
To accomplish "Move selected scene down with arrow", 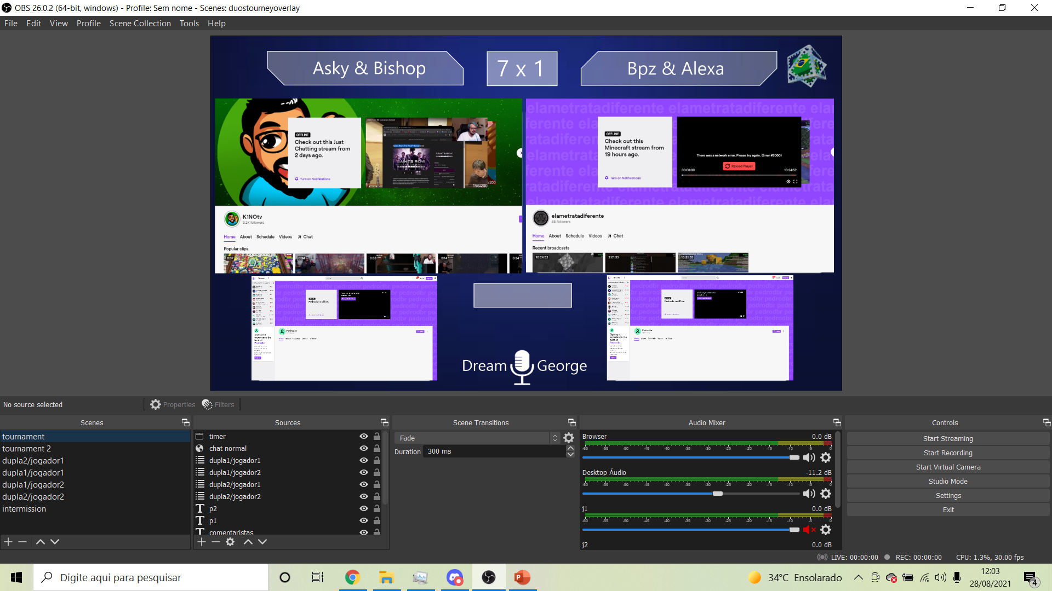I will (x=55, y=542).
